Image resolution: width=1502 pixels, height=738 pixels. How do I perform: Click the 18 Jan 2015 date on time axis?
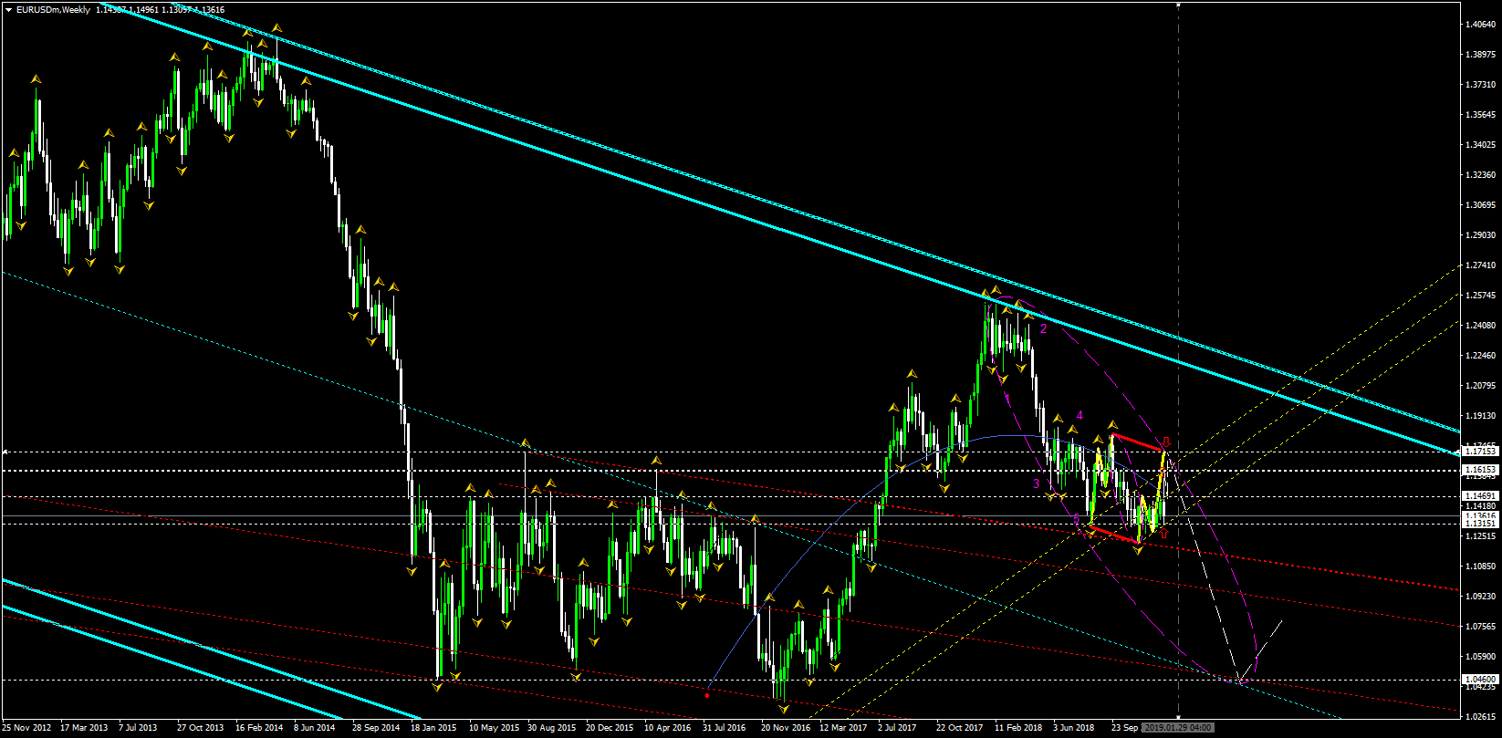tap(433, 728)
